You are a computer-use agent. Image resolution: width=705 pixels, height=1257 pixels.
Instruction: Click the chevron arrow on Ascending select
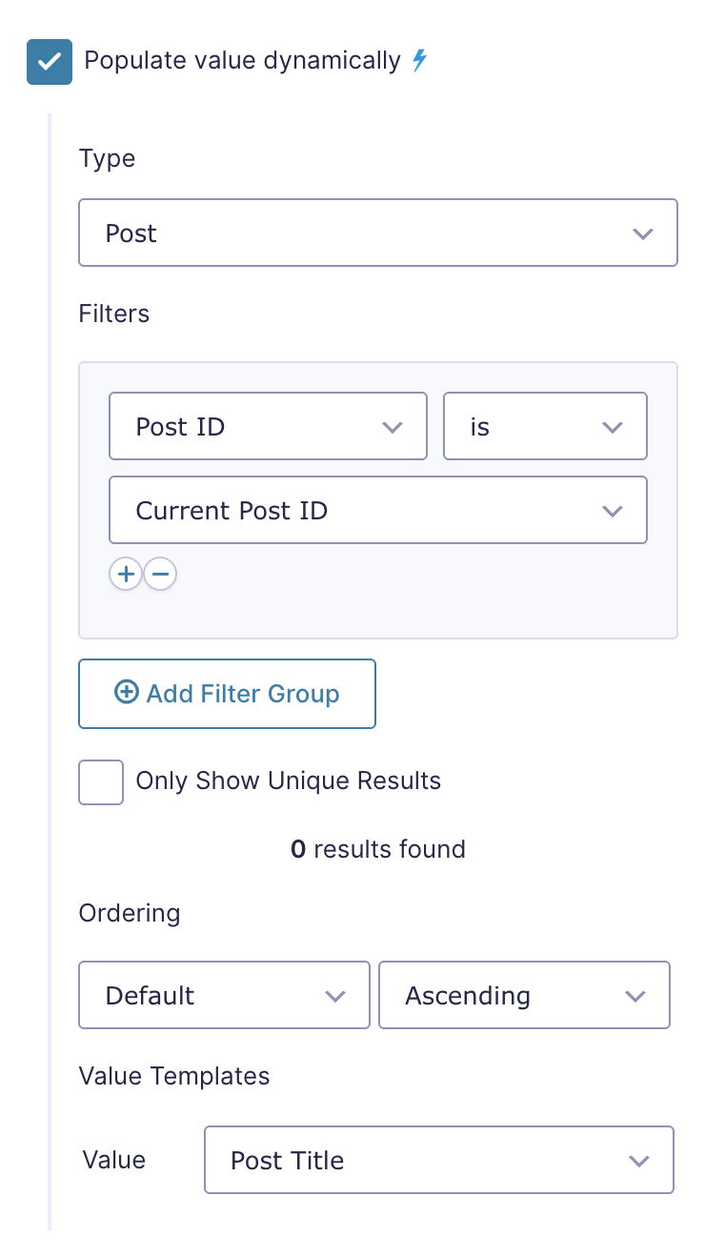635,996
